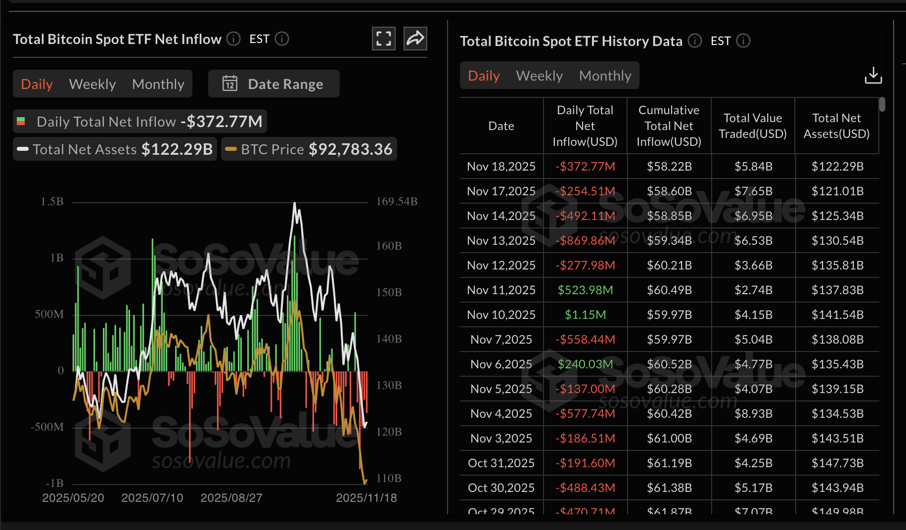906x530 pixels.
Task: Open the info tooltip beside Total Bitcoin Spot ETF History Data
Action: (x=694, y=42)
